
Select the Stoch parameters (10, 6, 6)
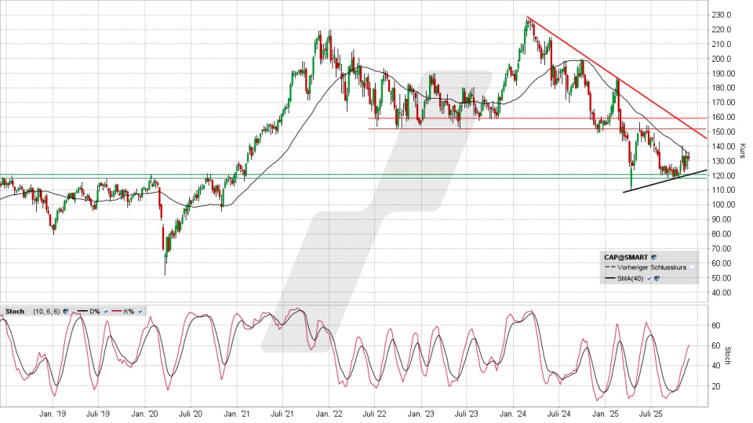(45, 312)
